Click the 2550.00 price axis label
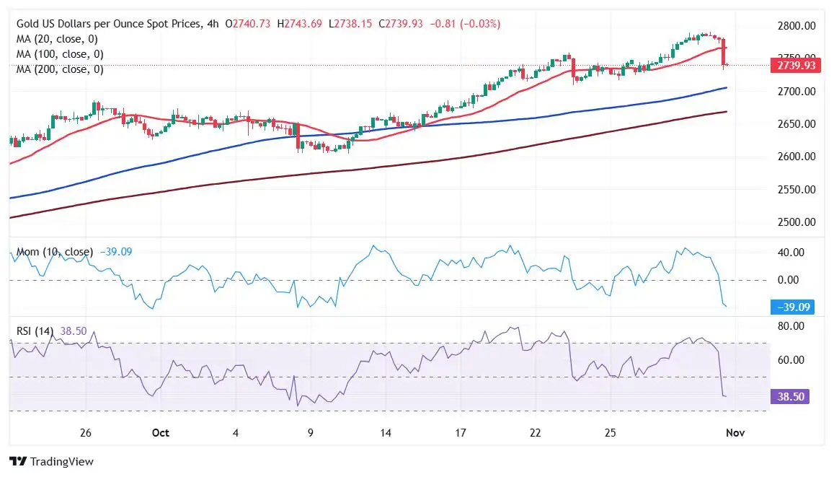 [x=797, y=190]
